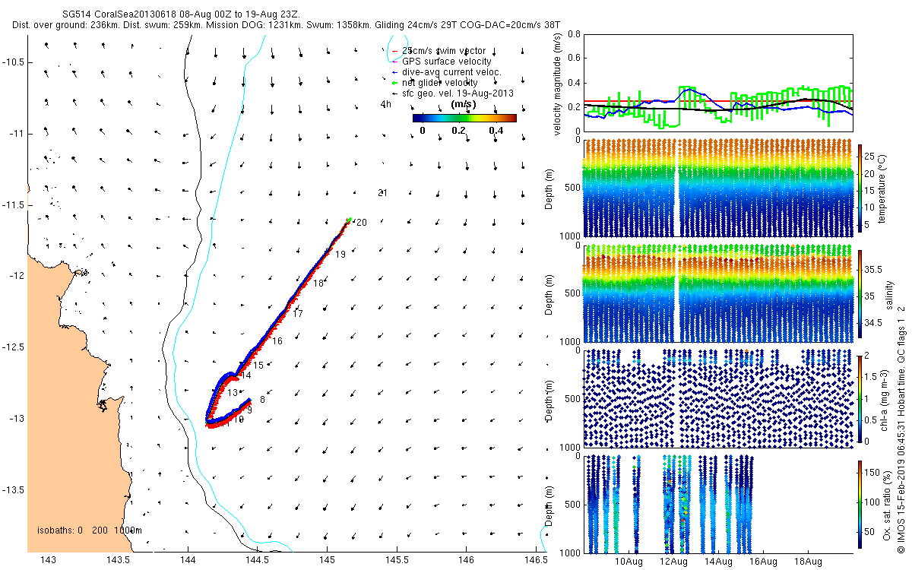912x570 pixels.
Task: Click the chl-a depth-section plot
Action: pos(719,398)
